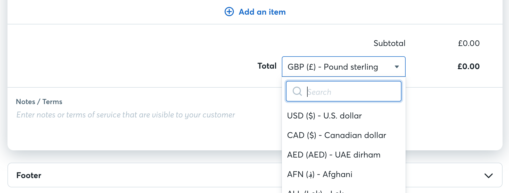Select the AFN Afghani currency option
The width and height of the screenshot is (509, 193).
coord(320,174)
